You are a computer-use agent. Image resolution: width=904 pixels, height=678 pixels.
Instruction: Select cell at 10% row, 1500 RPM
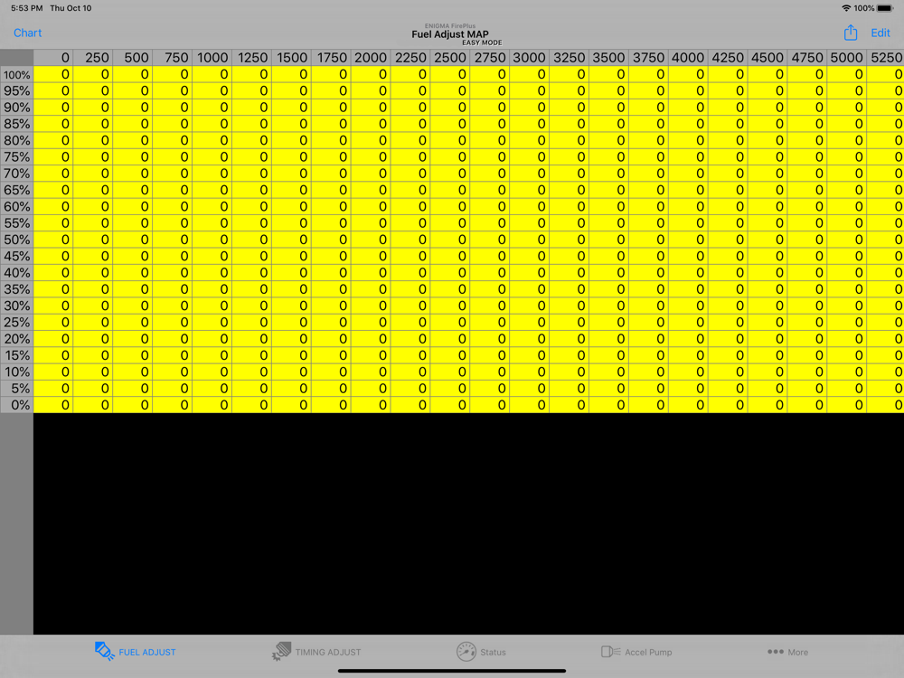[291, 372]
